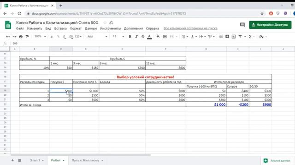Merge cells using toolbar icon

[x=171, y=37]
